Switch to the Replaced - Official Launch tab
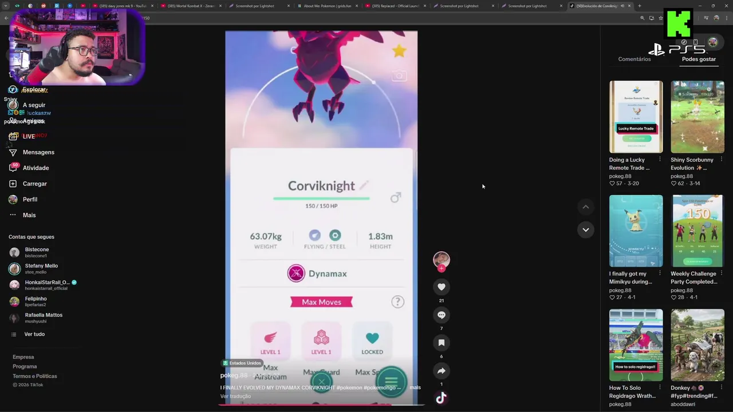The image size is (733, 412). point(396,6)
